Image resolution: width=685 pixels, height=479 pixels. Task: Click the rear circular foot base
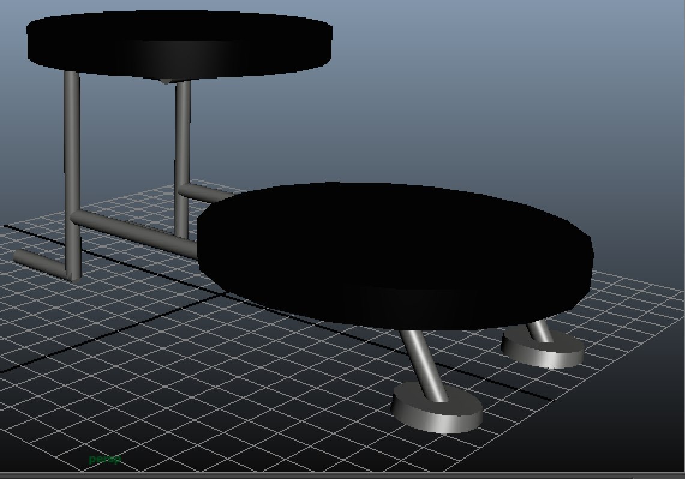(543, 354)
